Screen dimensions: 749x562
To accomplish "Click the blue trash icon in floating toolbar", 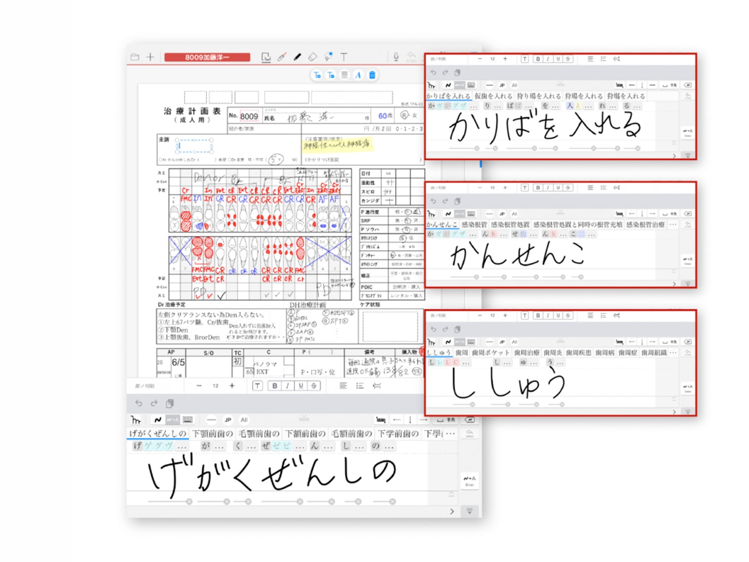I will point(372,75).
